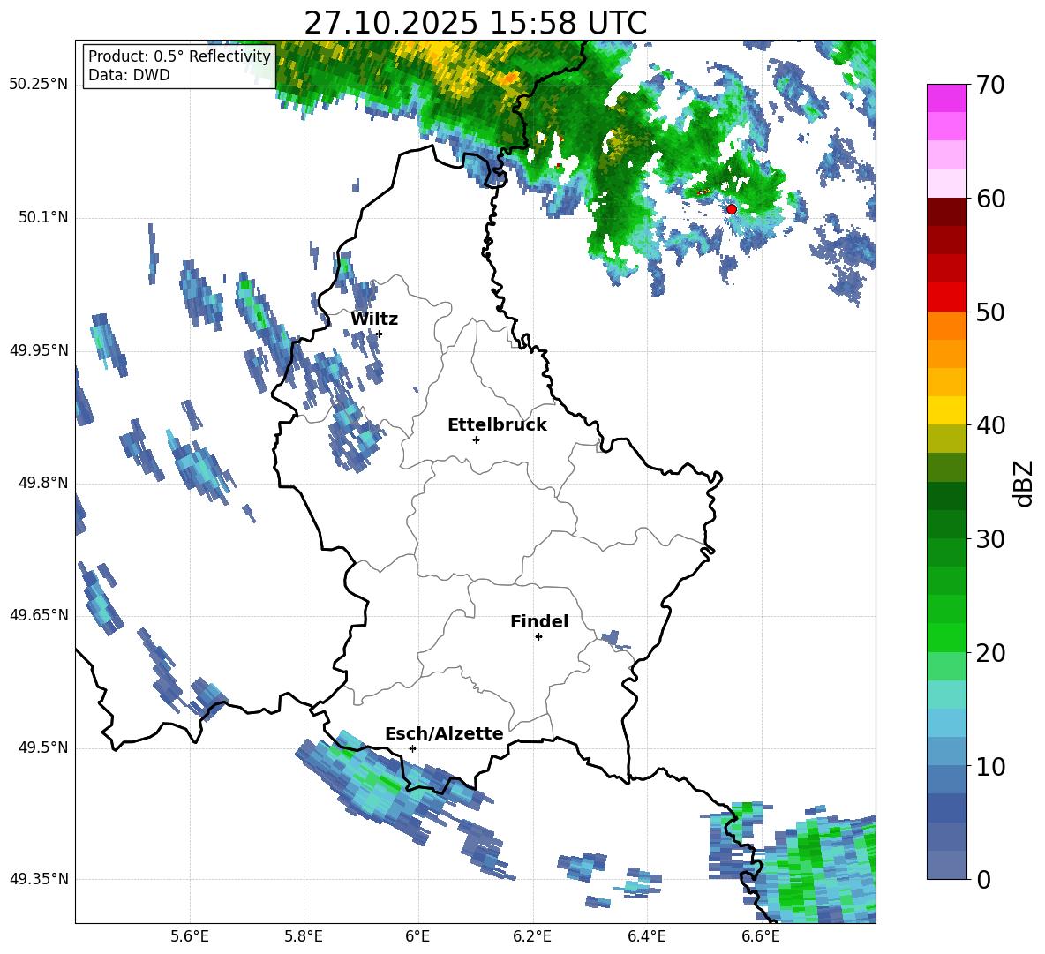
Task: Click the red radar site marker dot
Action: (x=731, y=209)
